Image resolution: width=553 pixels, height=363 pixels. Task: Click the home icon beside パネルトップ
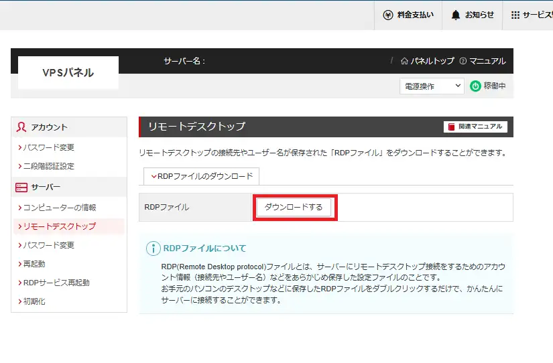pyautogui.click(x=404, y=61)
